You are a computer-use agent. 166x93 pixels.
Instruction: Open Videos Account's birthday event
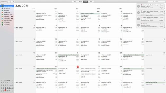pos(90,14)
